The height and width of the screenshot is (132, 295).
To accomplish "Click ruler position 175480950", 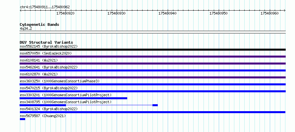I will (x=218, y=13).
